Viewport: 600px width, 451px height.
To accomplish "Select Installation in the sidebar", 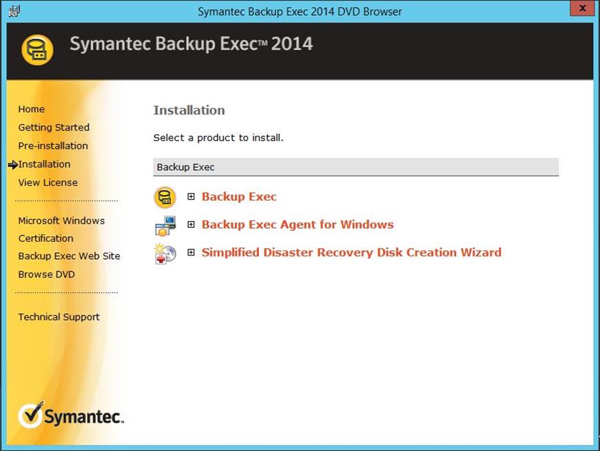I will pyautogui.click(x=44, y=164).
